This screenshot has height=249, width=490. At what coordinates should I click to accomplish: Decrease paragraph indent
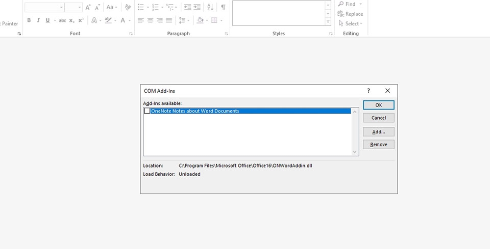click(187, 7)
